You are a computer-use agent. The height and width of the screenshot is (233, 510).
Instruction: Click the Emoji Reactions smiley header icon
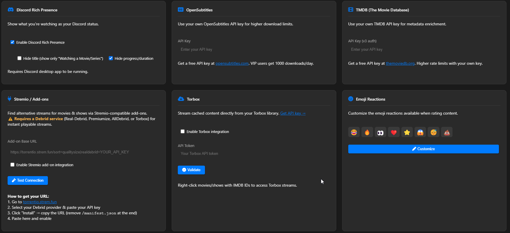pos(351,99)
